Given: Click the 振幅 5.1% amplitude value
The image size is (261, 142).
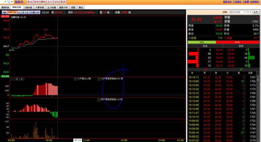Looking at the screenshot, I should 256,26.
